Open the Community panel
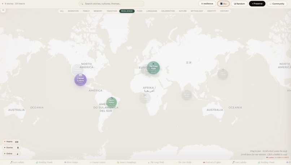Viewport: 291px width, 165px height. click(277, 4)
